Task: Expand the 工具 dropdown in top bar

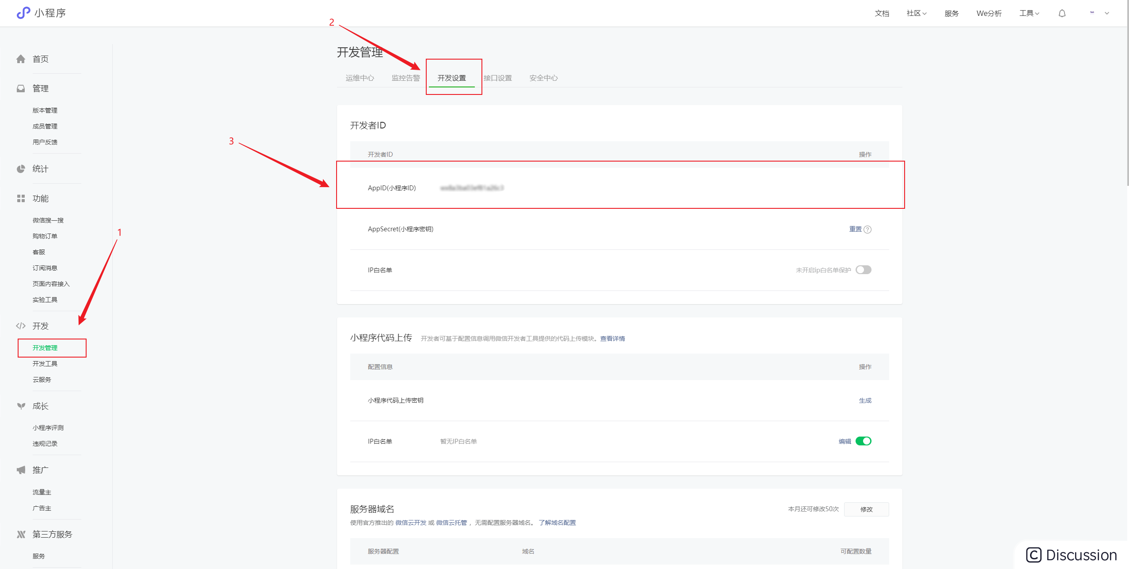Action: coord(1029,14)
